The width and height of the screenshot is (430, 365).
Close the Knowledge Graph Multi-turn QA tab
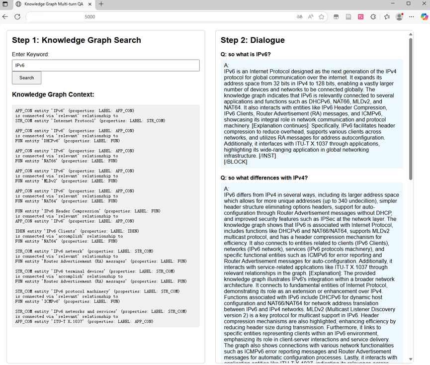[90, 4]
